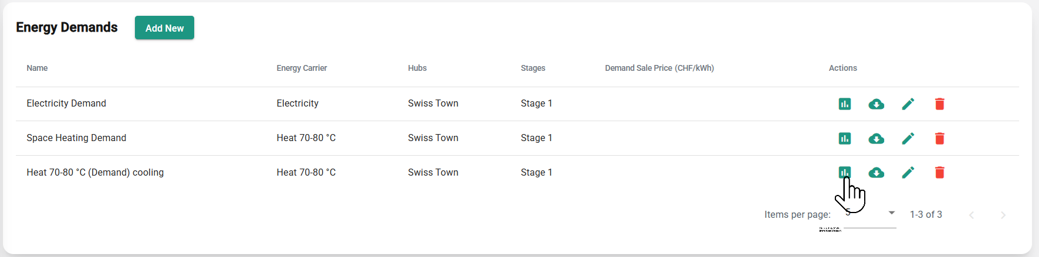Edit Heat 70-80 °C cooling demand
Image resolution: width=1039 pixels, height=257 pixels.
(908, 173)
